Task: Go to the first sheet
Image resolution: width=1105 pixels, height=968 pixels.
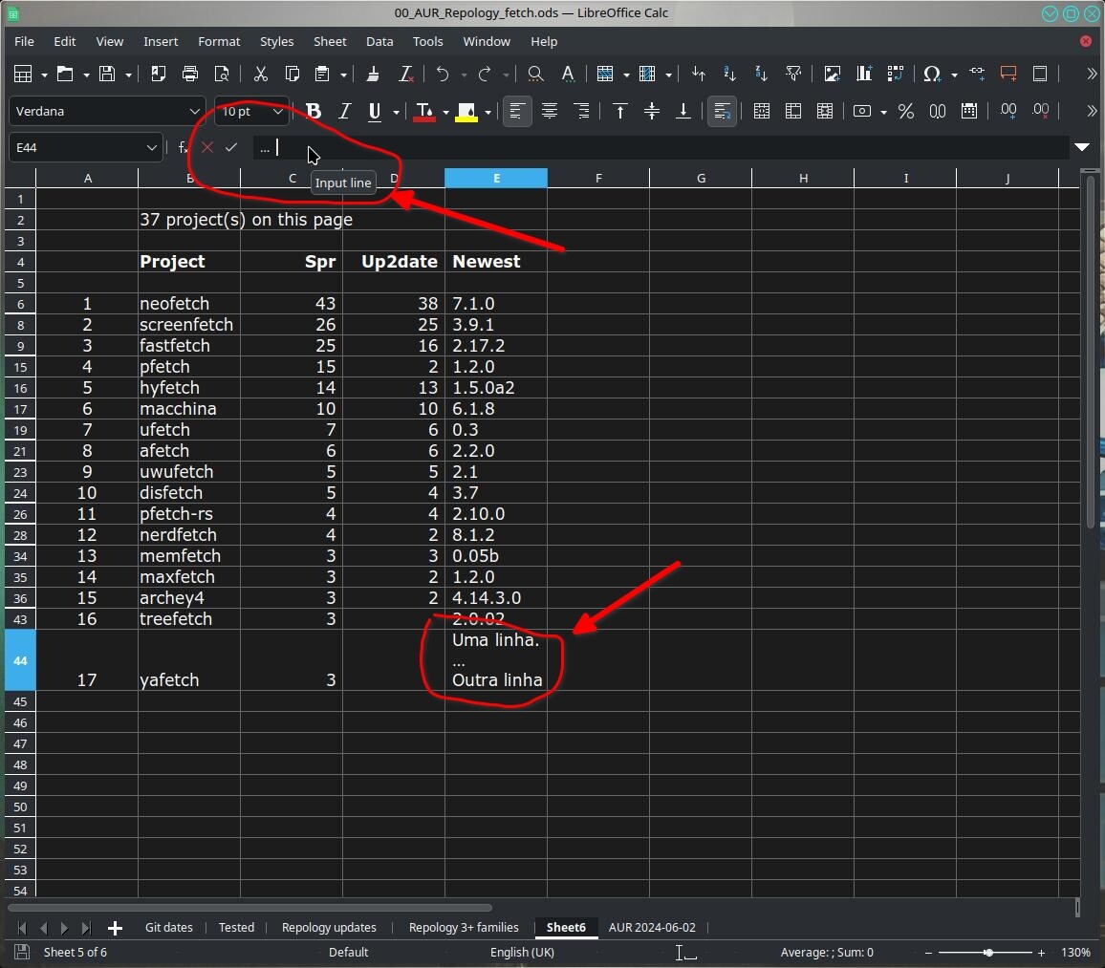Action: (x=22, y=929)
